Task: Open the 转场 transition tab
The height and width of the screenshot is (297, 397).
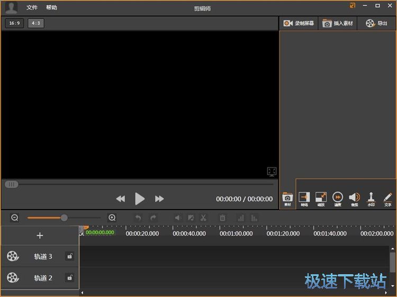Action: pyautogui.click(x=304, y=199)
